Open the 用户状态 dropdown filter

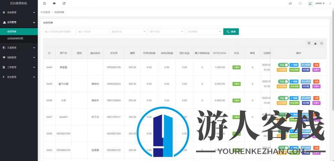(x=166, y=32)
